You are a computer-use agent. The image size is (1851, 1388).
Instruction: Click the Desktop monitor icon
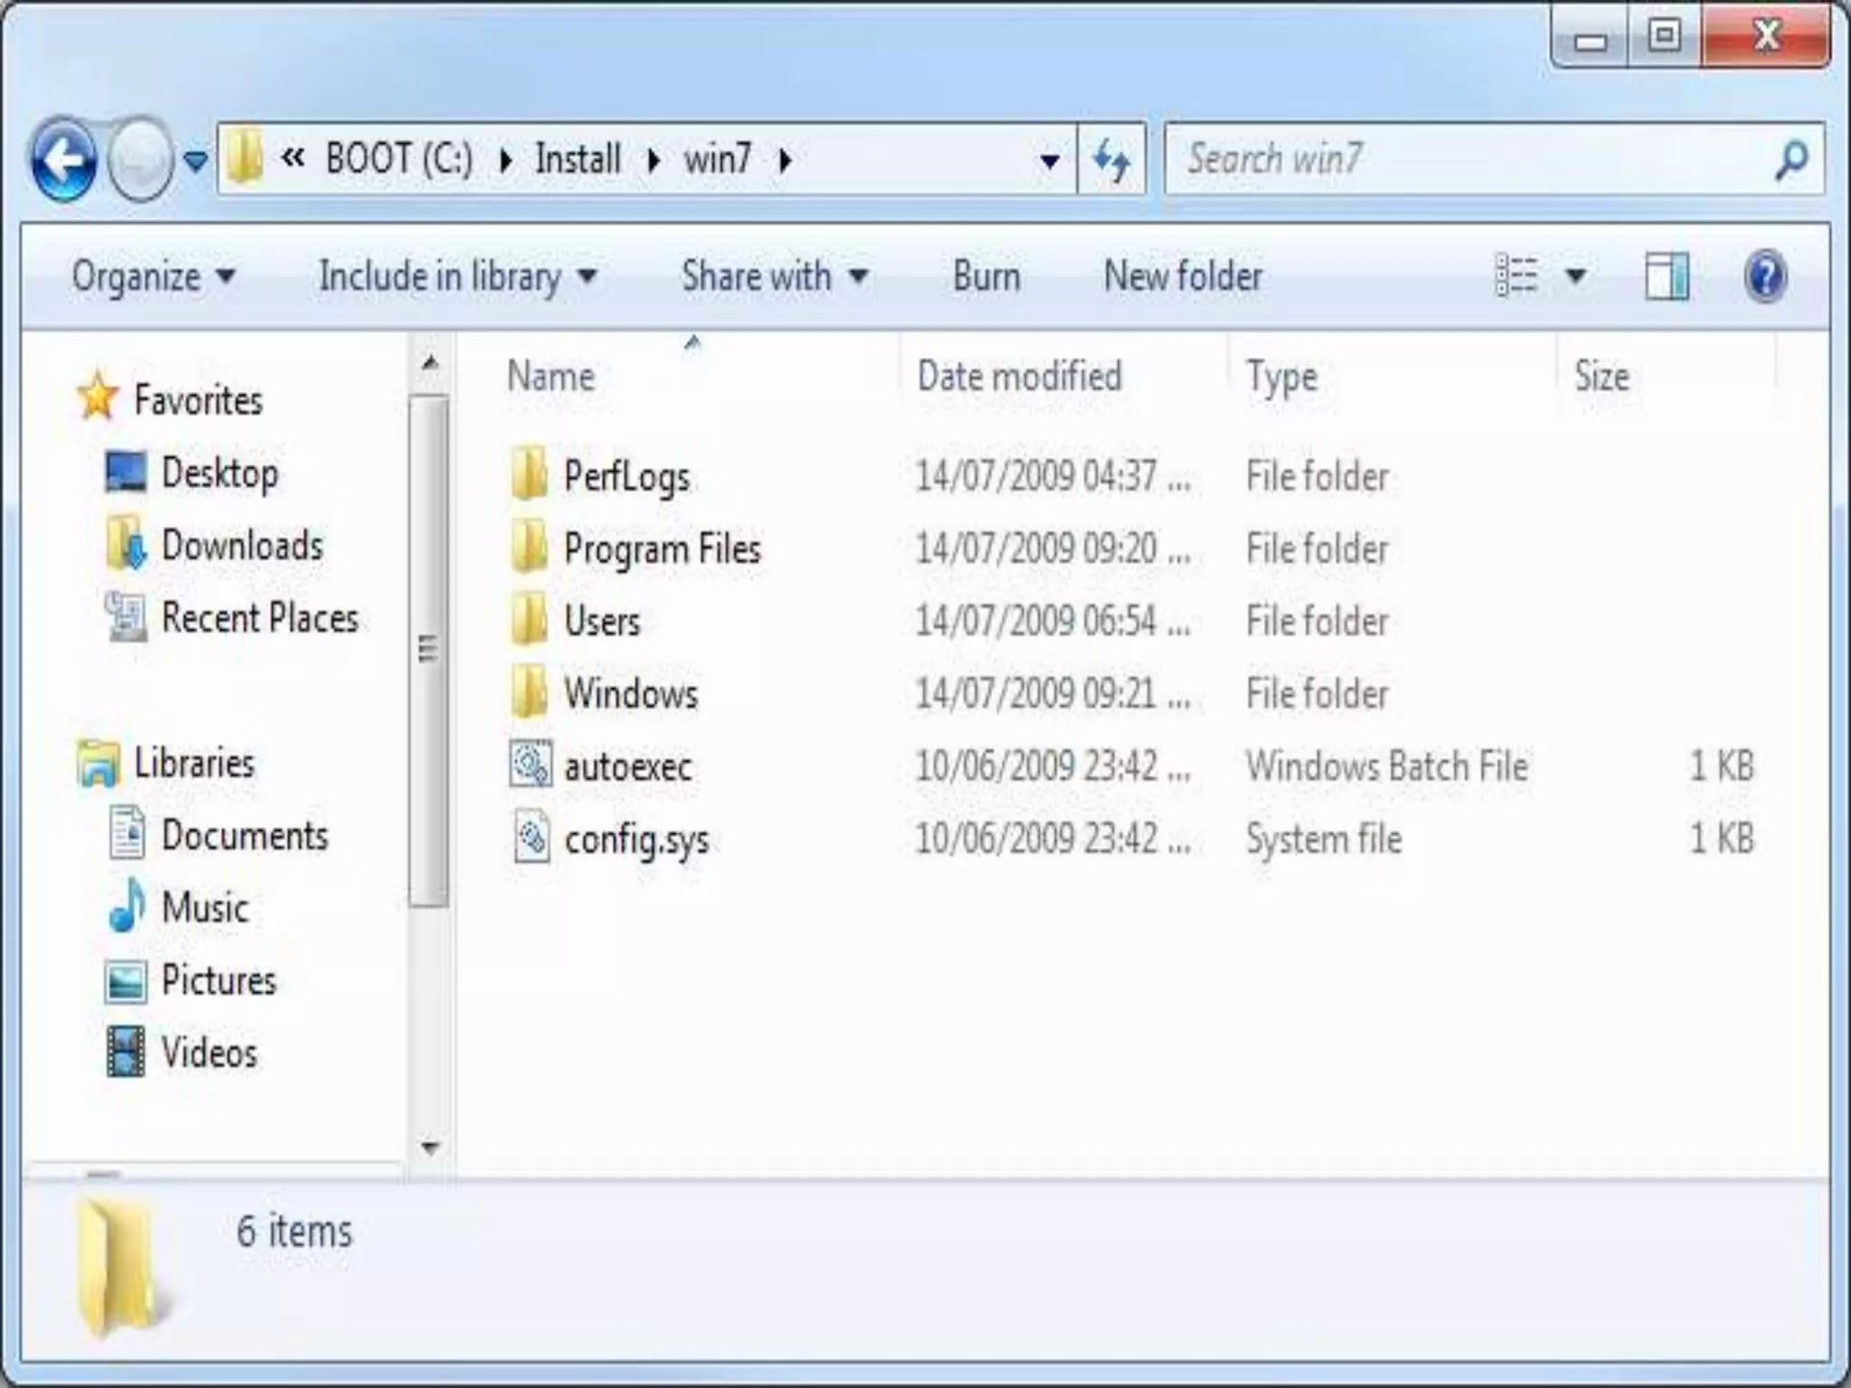pos(125,472)
